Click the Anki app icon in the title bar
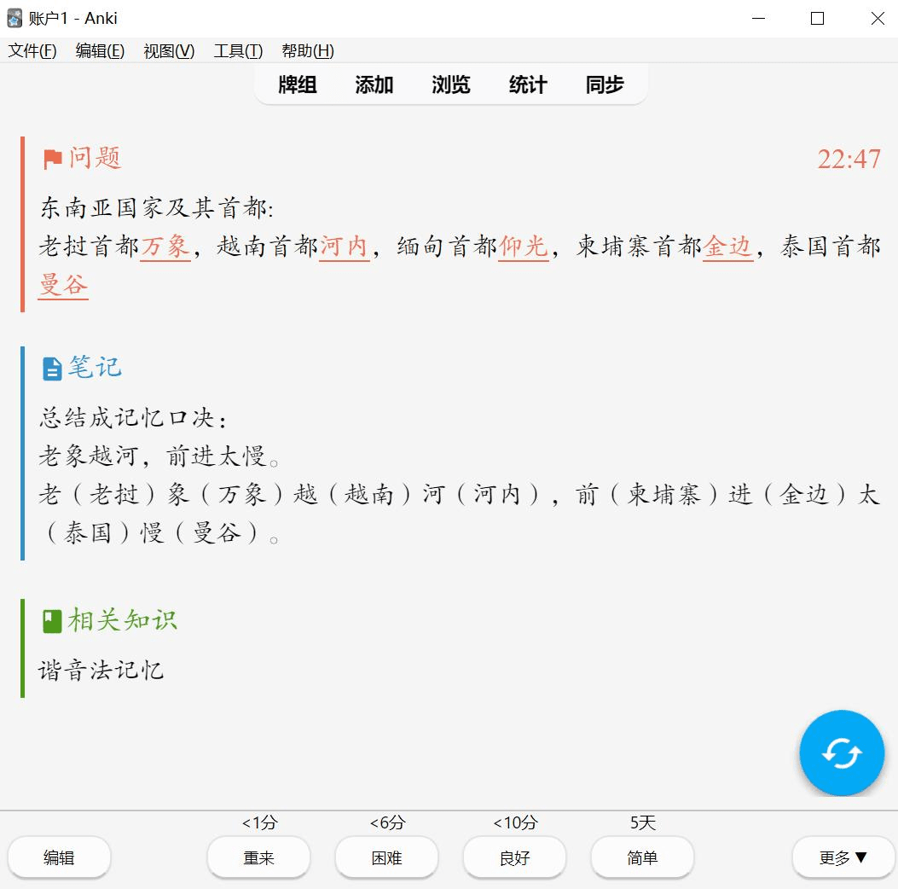Image resolution: width=898 pixels, height=889 pixels. click(14, 18)
